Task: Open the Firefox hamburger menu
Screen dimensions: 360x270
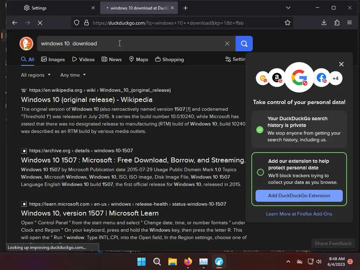Action: click(x=349, y=23)
